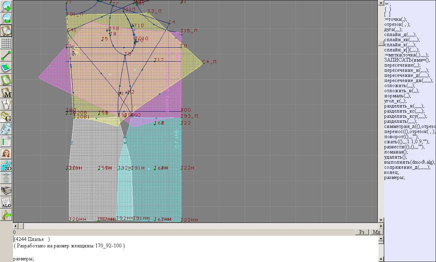
Task: Open the green spreadsheet table icon
Action: tap(6, 141)
